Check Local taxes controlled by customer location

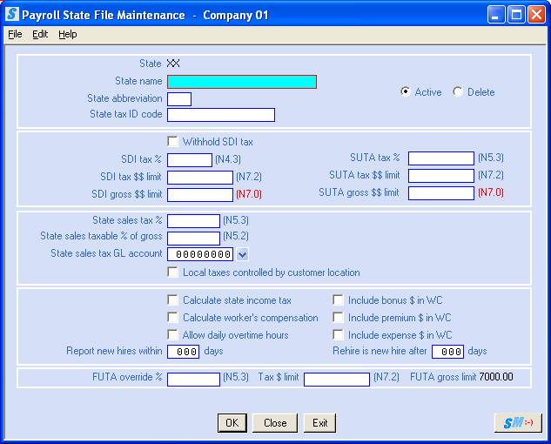pos(172,272)
